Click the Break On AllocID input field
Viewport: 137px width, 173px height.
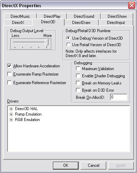tap(119, 97)
